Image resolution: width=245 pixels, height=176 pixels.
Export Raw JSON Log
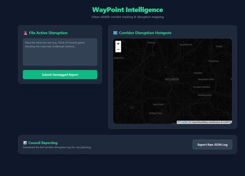212,144
